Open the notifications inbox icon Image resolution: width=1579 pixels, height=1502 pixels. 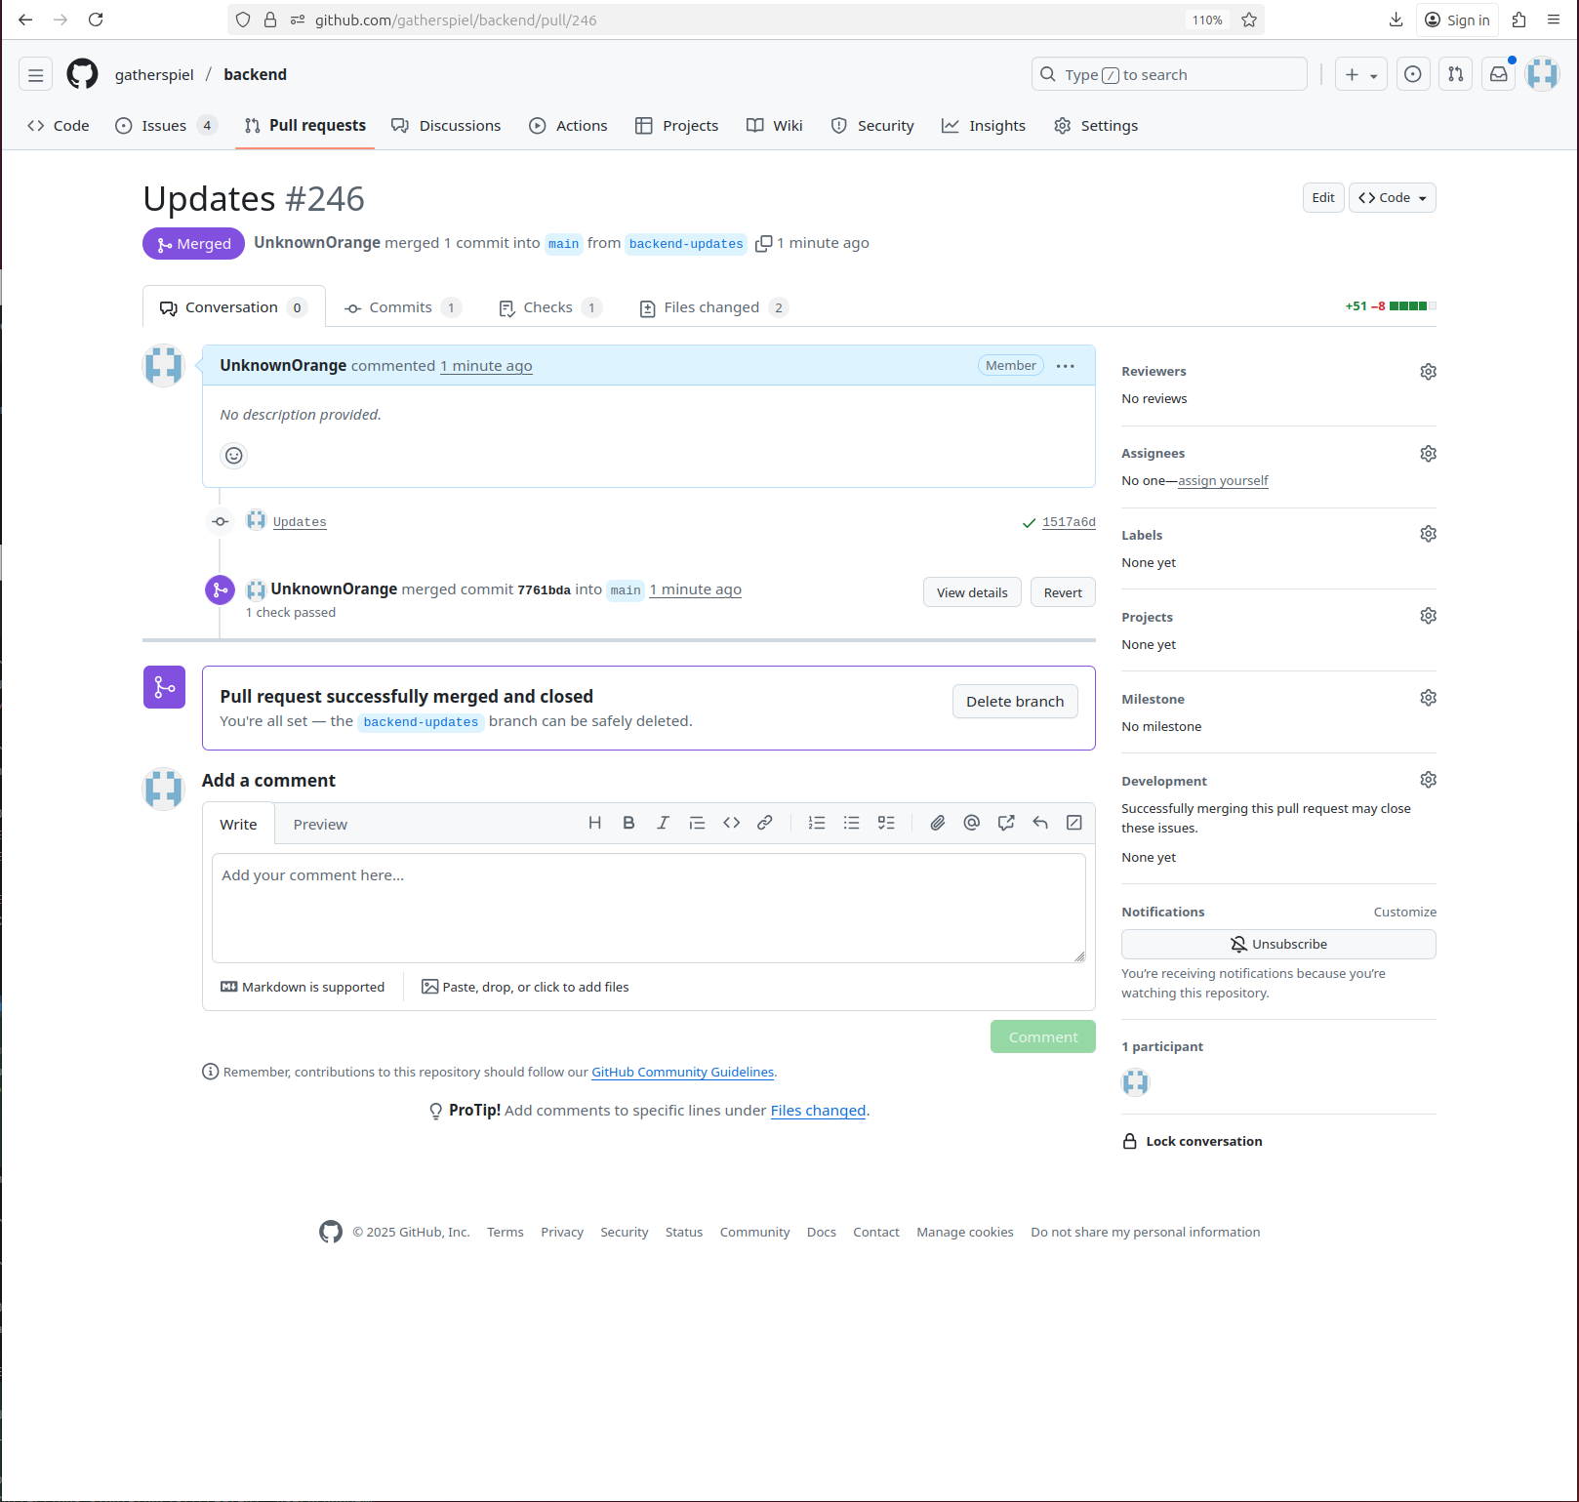pyautogui.click(x=1498, y=74)
